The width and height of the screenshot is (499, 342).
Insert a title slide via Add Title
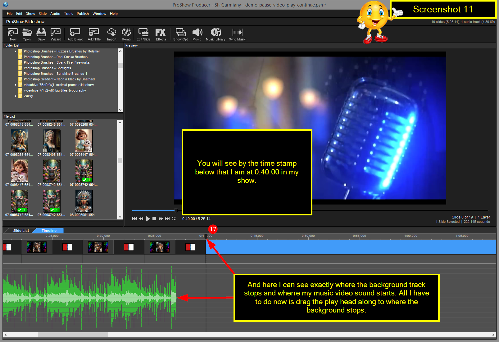click(94, 34)
